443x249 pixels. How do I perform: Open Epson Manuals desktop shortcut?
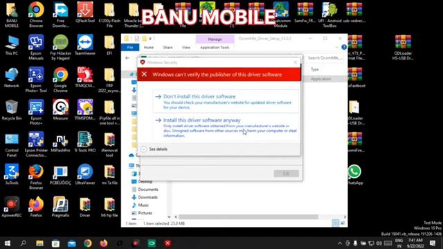36,48
